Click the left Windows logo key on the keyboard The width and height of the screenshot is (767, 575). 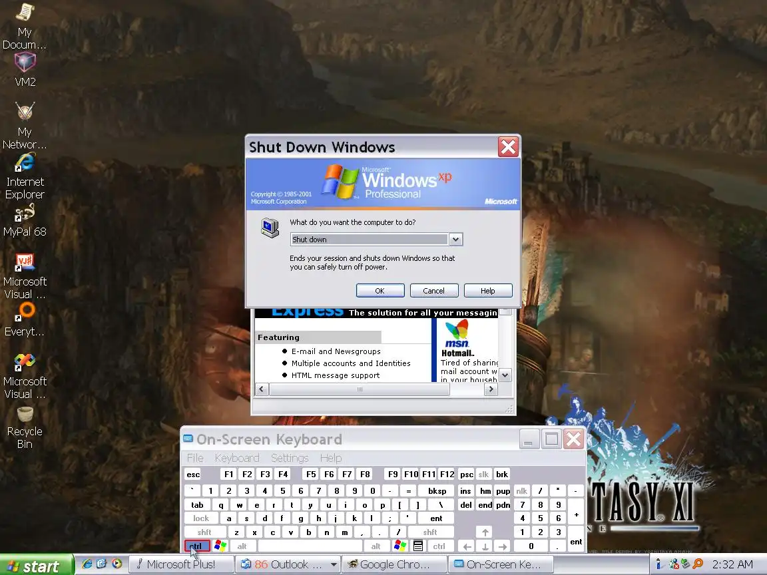pyautogui.click(x=220, y=546)
